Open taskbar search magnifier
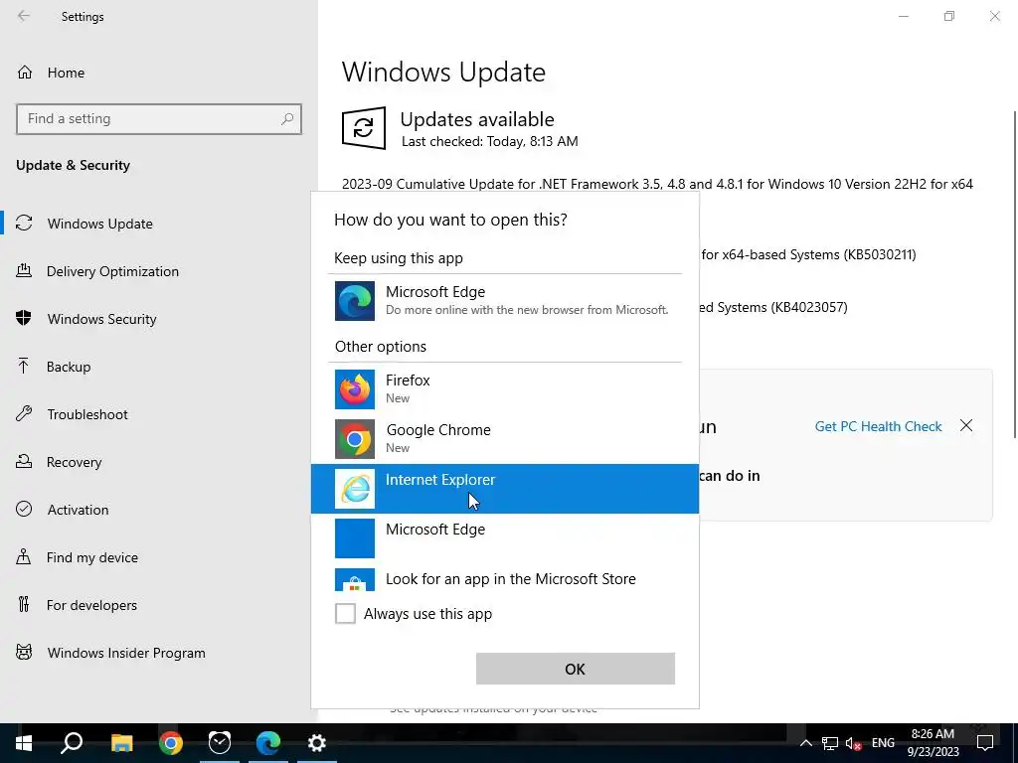The width and height of the screenshot is (1018, 763). click(72, 743)
